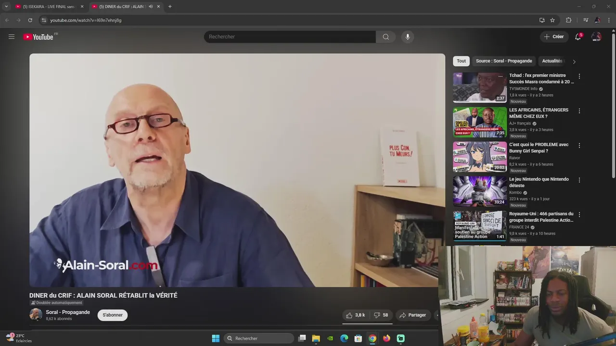The image size is (616, 346).
Task: Open the FRANCE 24 channel link
Action: [519, 227]
